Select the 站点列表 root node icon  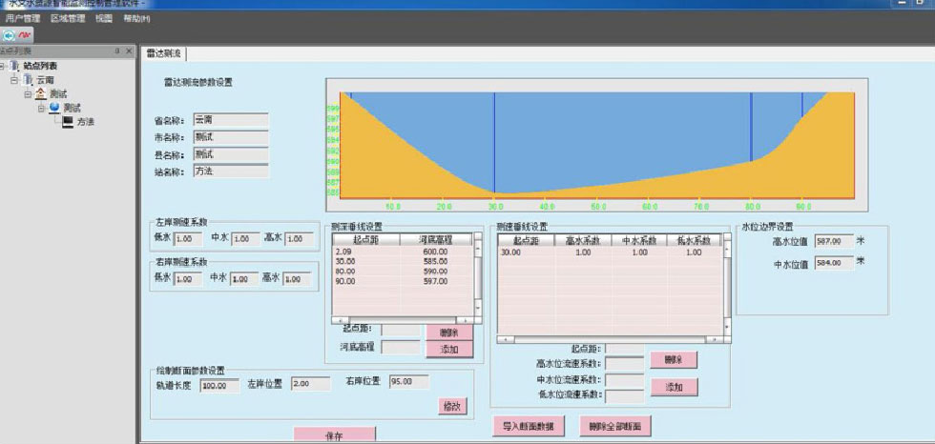pyautogui.click(x=14, y=66)
